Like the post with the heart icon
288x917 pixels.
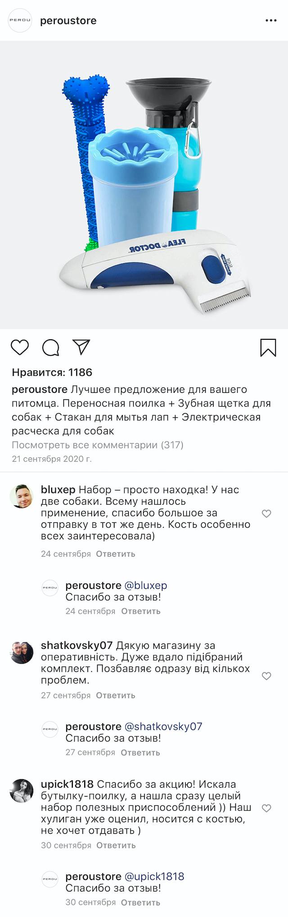[20, 347]
